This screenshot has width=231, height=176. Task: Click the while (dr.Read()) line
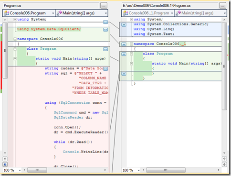(73, 142)
